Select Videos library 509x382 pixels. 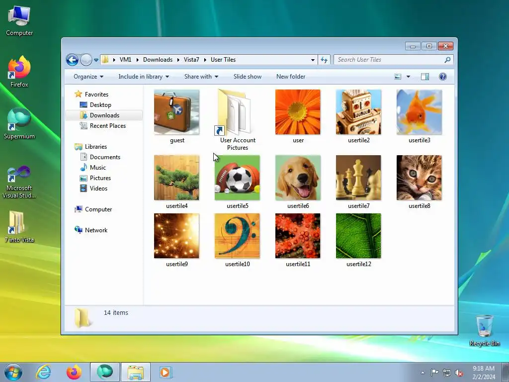click(x=98, y=189)
